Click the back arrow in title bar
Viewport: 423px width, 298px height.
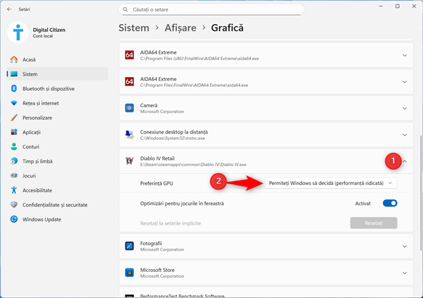[9, 10]
